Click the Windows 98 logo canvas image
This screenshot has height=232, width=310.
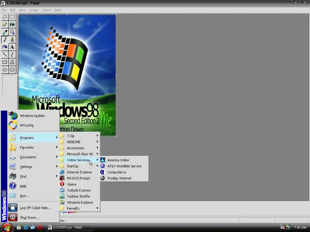(x=67, y=75)
